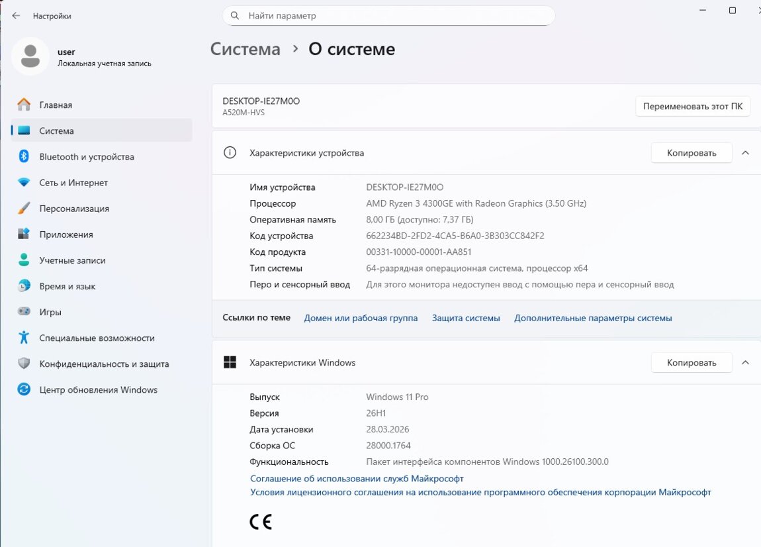Open the Bluetooth и устройства section icon
The image size is (761, 547).
coord(24,157)
